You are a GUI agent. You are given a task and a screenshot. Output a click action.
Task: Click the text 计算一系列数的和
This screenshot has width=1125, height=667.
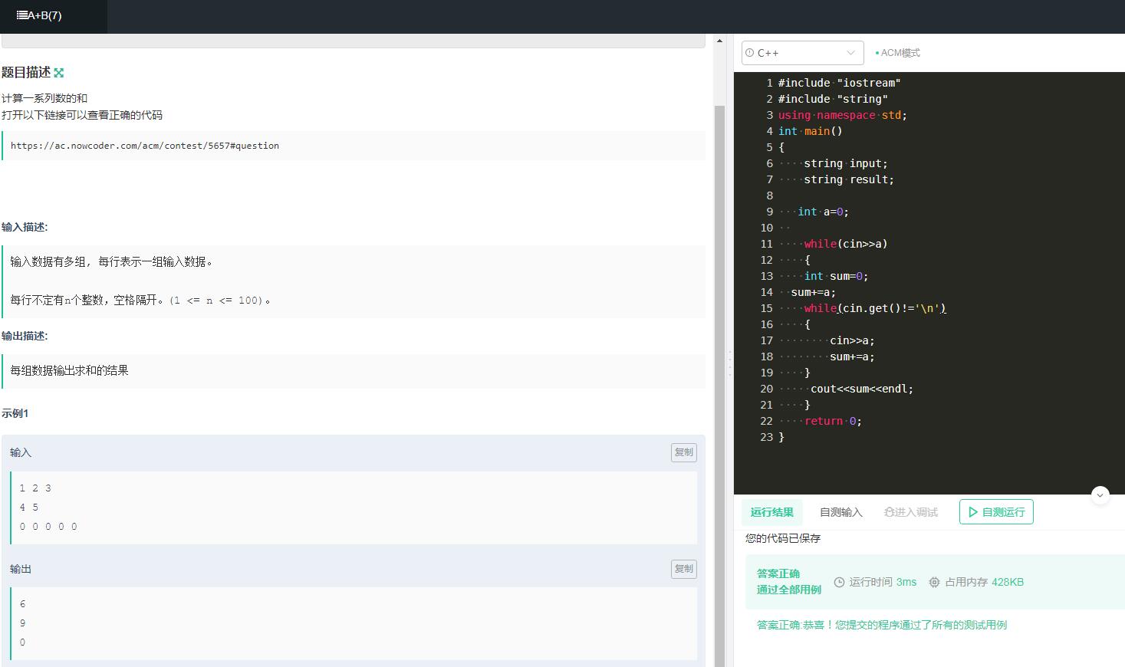click(44, 98)
